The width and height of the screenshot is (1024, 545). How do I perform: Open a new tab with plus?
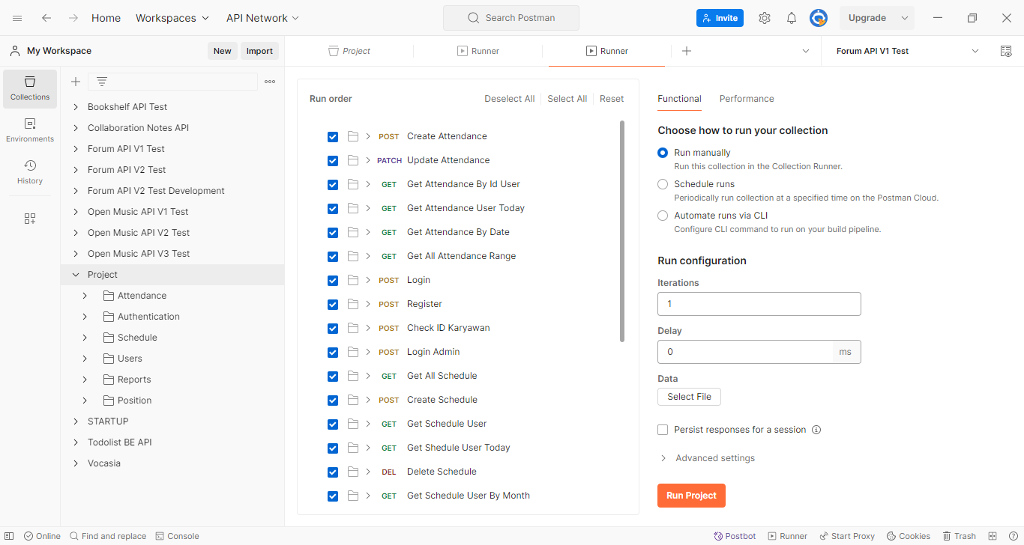(x=687, y=51)
